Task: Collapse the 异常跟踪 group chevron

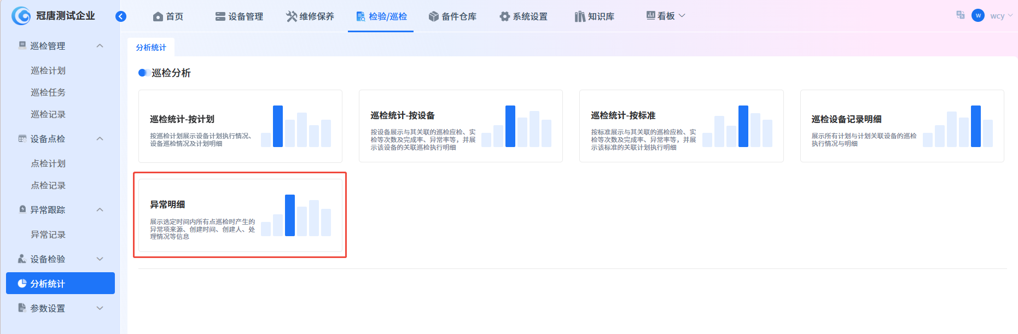Action: 100,210
